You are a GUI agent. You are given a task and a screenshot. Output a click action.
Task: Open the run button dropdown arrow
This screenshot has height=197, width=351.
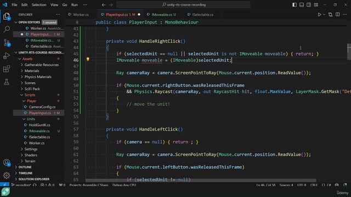tap(324, 15)
